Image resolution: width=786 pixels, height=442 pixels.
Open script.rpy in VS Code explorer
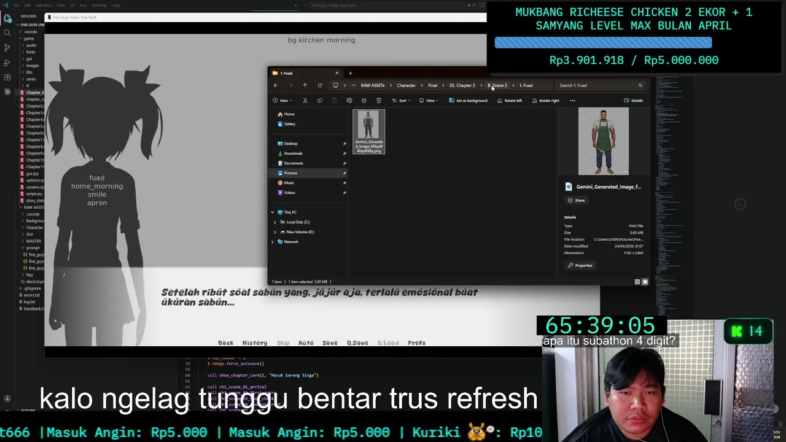tap(34, 194)
